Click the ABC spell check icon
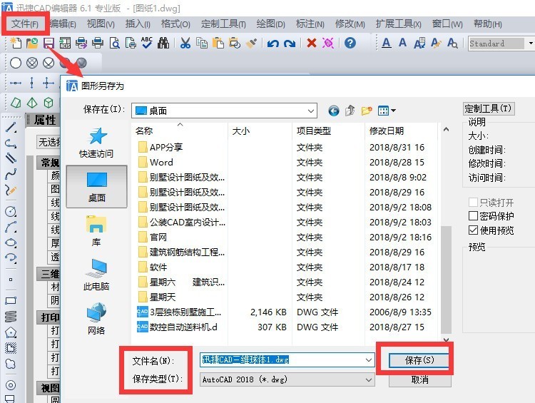The height and width of the screenshot is (403, 535). click(x=147, y=43)
